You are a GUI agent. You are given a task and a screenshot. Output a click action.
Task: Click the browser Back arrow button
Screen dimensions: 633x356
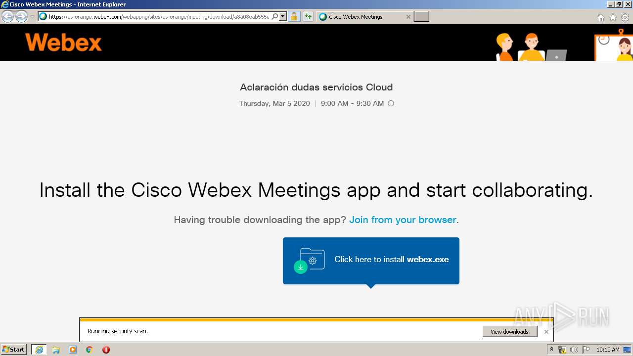coord(7,16)
